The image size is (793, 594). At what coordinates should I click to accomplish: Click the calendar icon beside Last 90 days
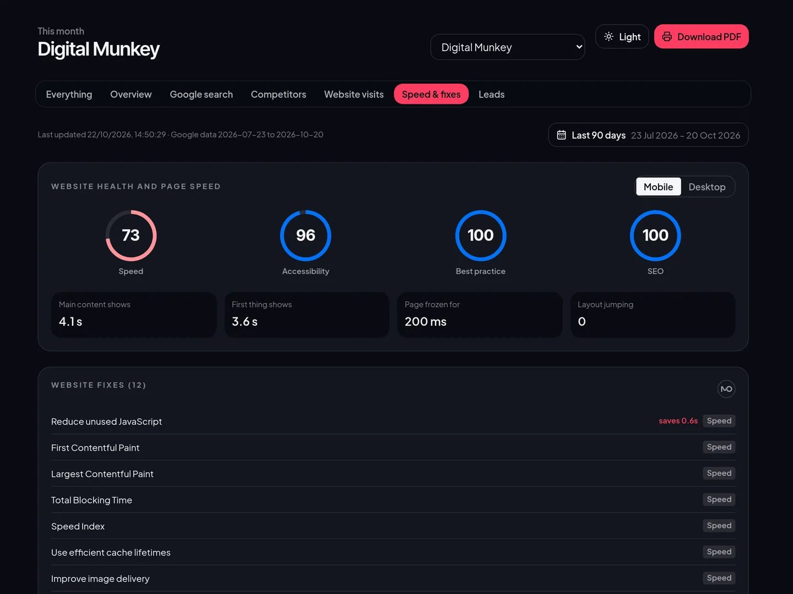tap(561, 135)
